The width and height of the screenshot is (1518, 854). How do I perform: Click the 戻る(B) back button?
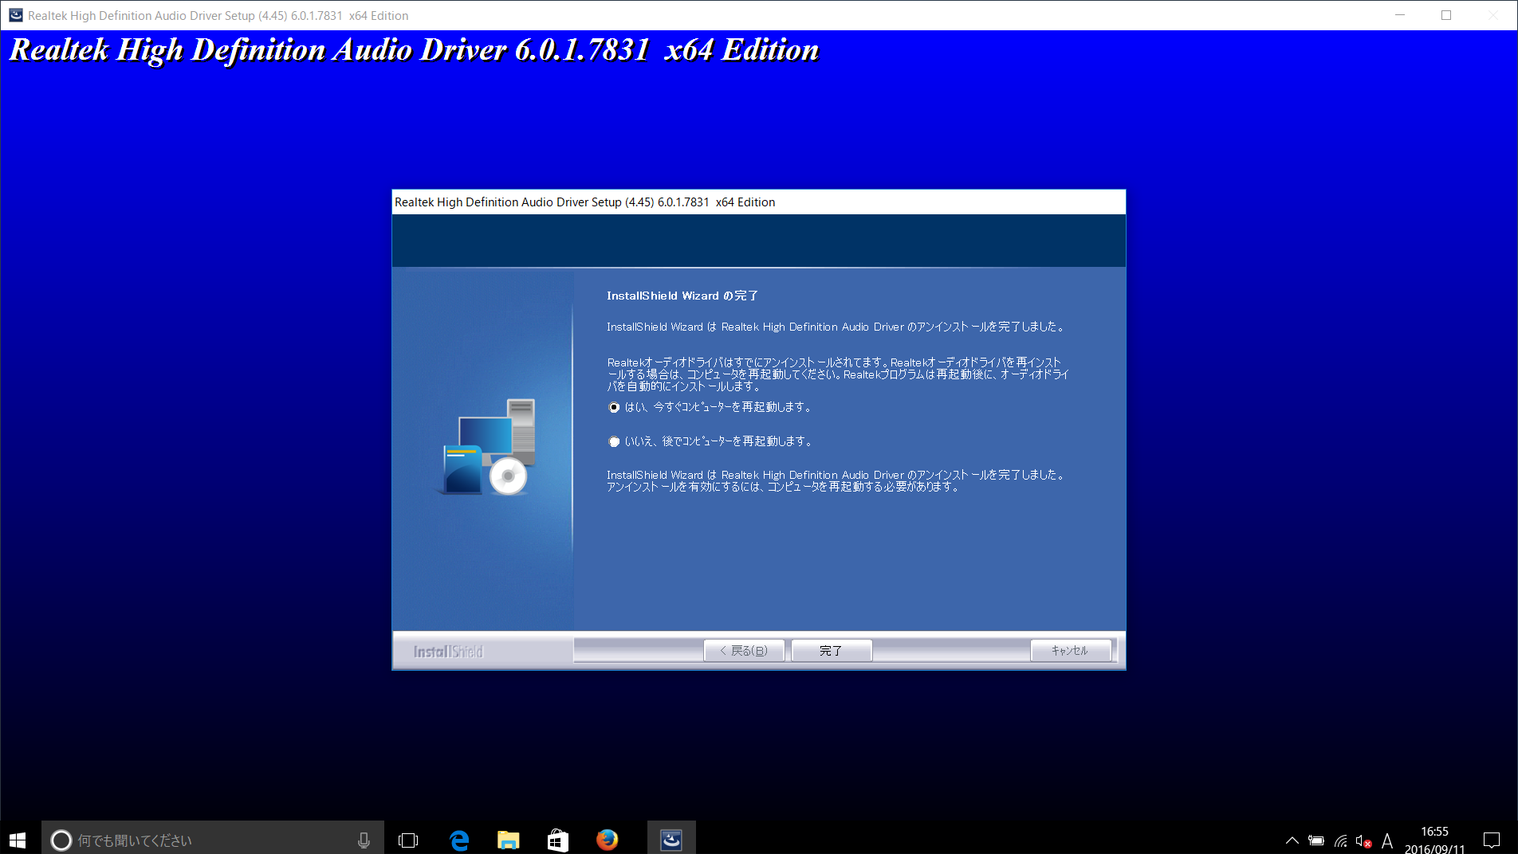click(744, 651)
